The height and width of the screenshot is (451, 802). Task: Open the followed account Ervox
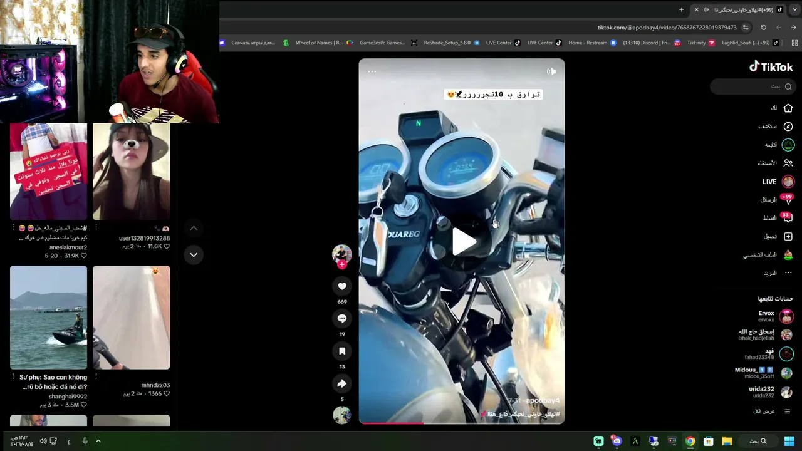tap(776, 316)
